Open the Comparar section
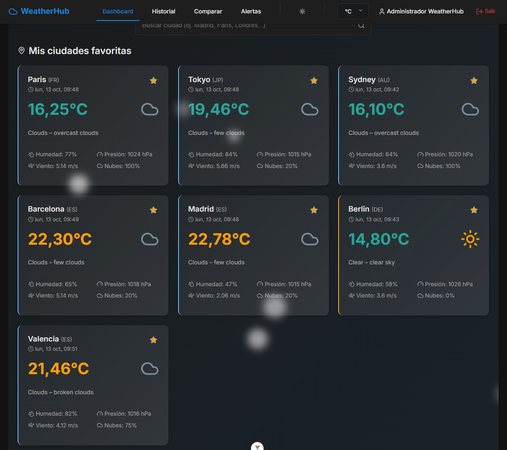The width and height of the screenshot is (507, 450). pos(208,11)
